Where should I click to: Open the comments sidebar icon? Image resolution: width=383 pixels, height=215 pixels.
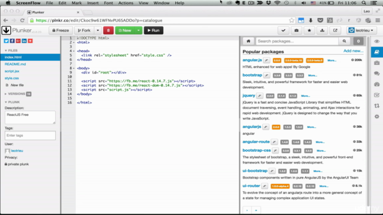click(x=376, y=73)
